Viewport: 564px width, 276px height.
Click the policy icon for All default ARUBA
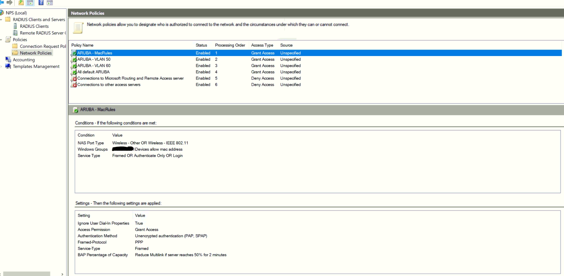[x=74, y=72]
